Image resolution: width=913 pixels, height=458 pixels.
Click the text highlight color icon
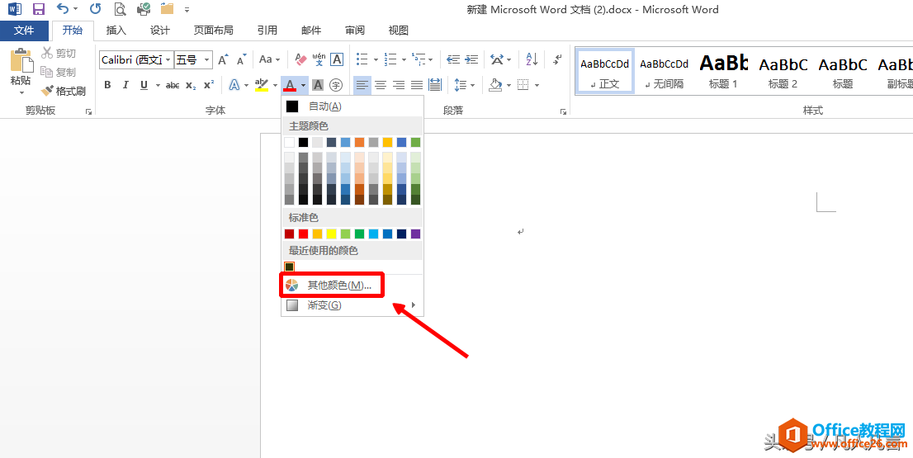pyautogui.click(x=262, y=84)
